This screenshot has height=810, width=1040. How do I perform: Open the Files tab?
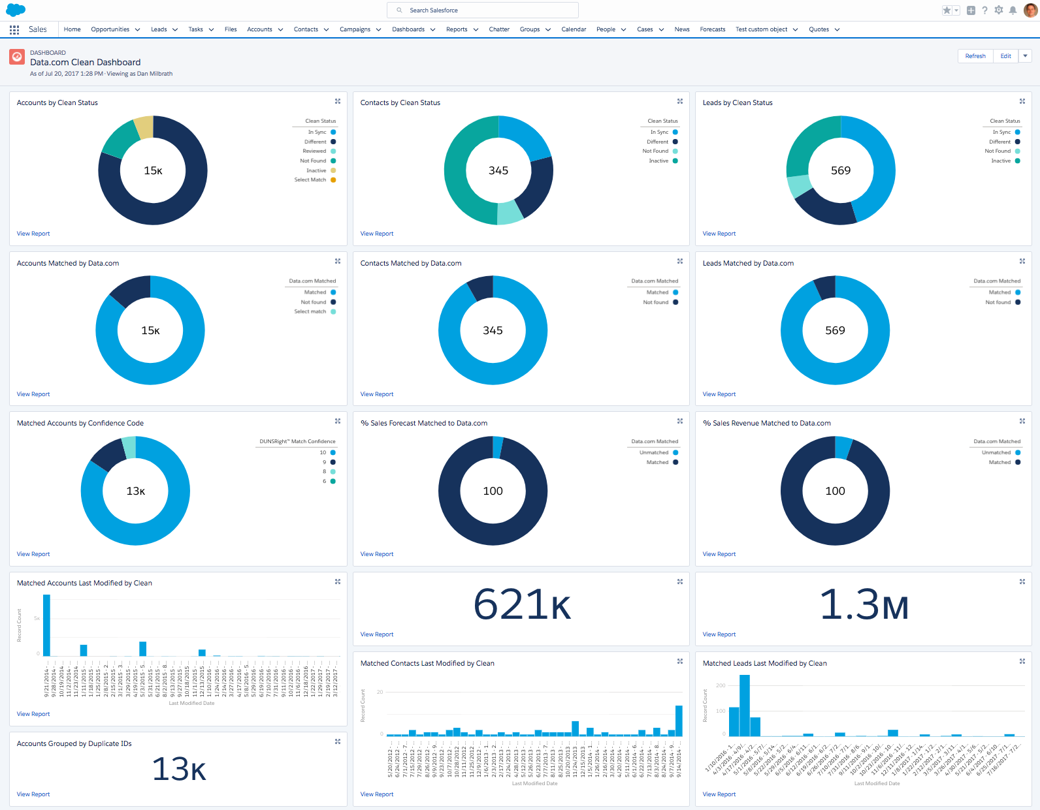231,29
